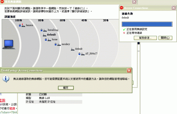Click the lock icon beside hanson
This screenshot has width=177, height=114.
[x=20, y=25]
